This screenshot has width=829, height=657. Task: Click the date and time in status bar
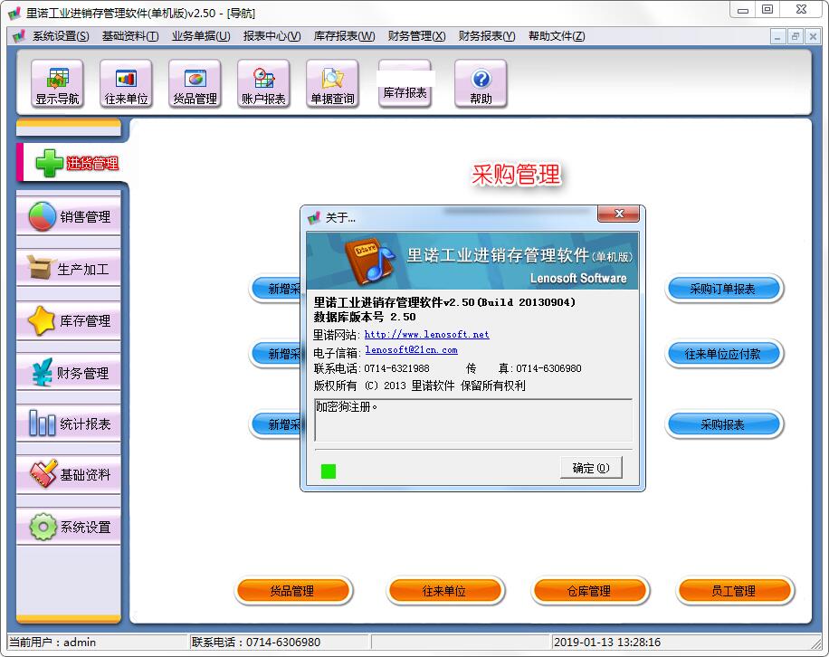click(607, 643)
